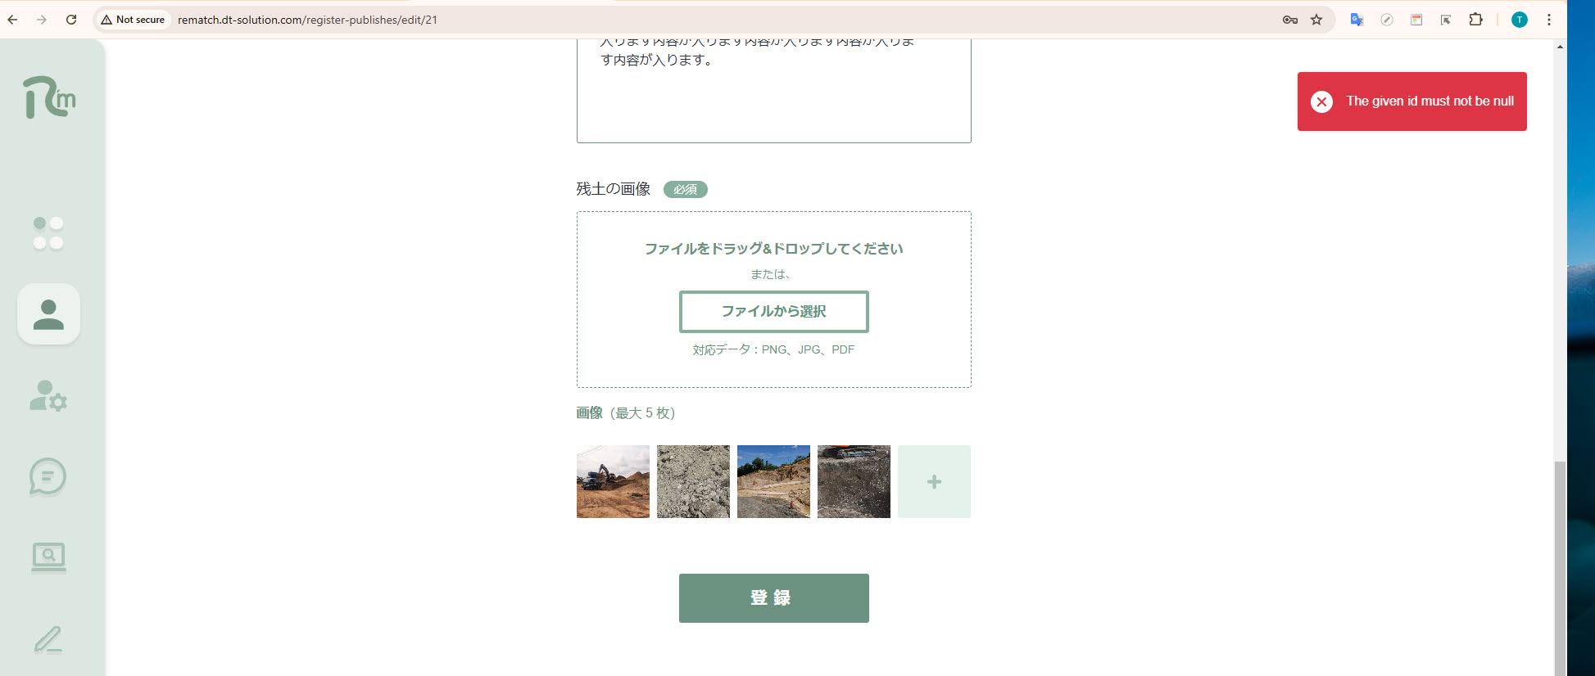Click ファイルから選択 button
The width and height of the screenshot is (1595, 676).
click(773, 312)
